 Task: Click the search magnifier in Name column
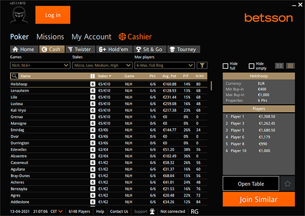pyautogui.click(x=14, y=76)
